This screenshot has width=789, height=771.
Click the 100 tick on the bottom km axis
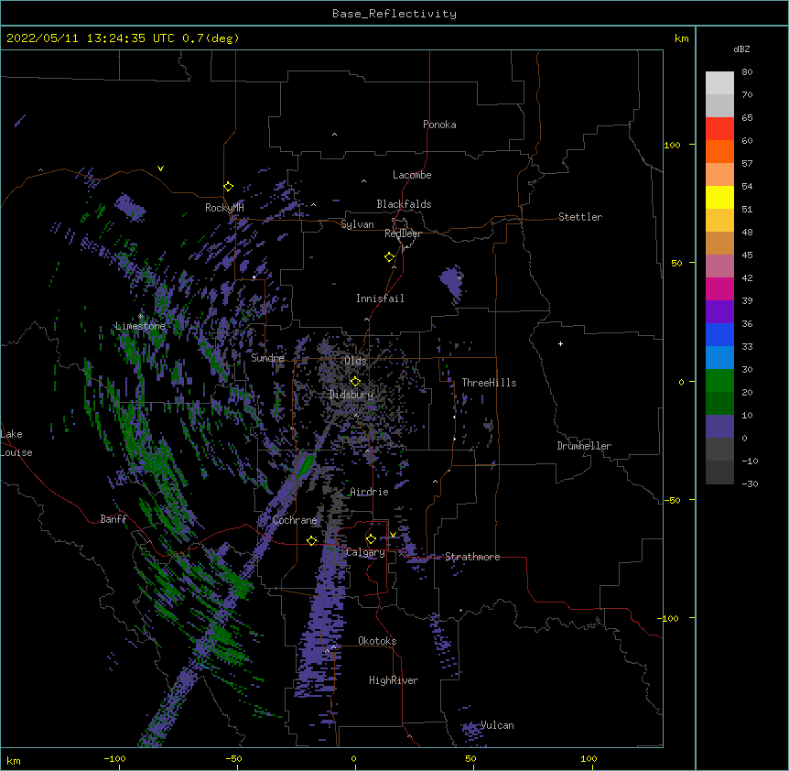coord(589,758)
